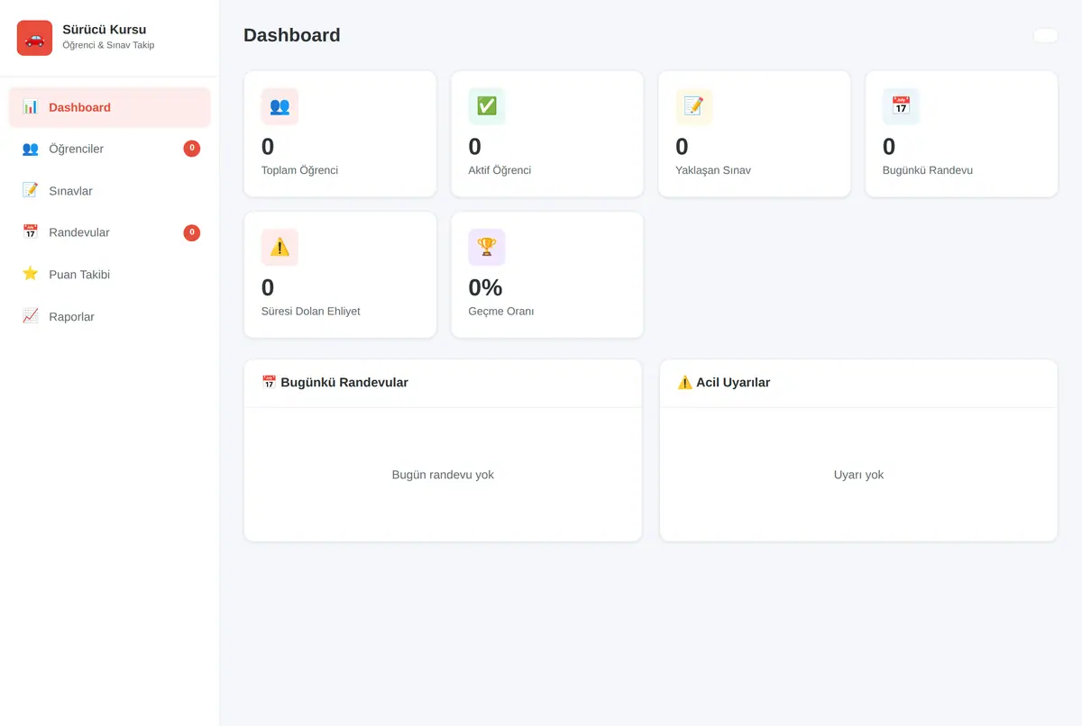Viewport: 1082px width, 726px height.
Task: Open the Sınavlar page
Action: click(x=109, y=191)
